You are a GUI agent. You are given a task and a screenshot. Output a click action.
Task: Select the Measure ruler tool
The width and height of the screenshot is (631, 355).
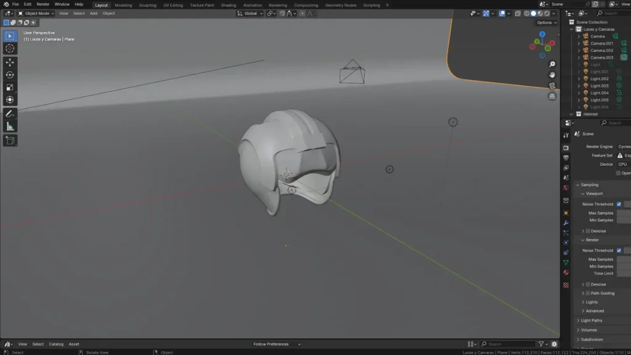pos(10,126)
